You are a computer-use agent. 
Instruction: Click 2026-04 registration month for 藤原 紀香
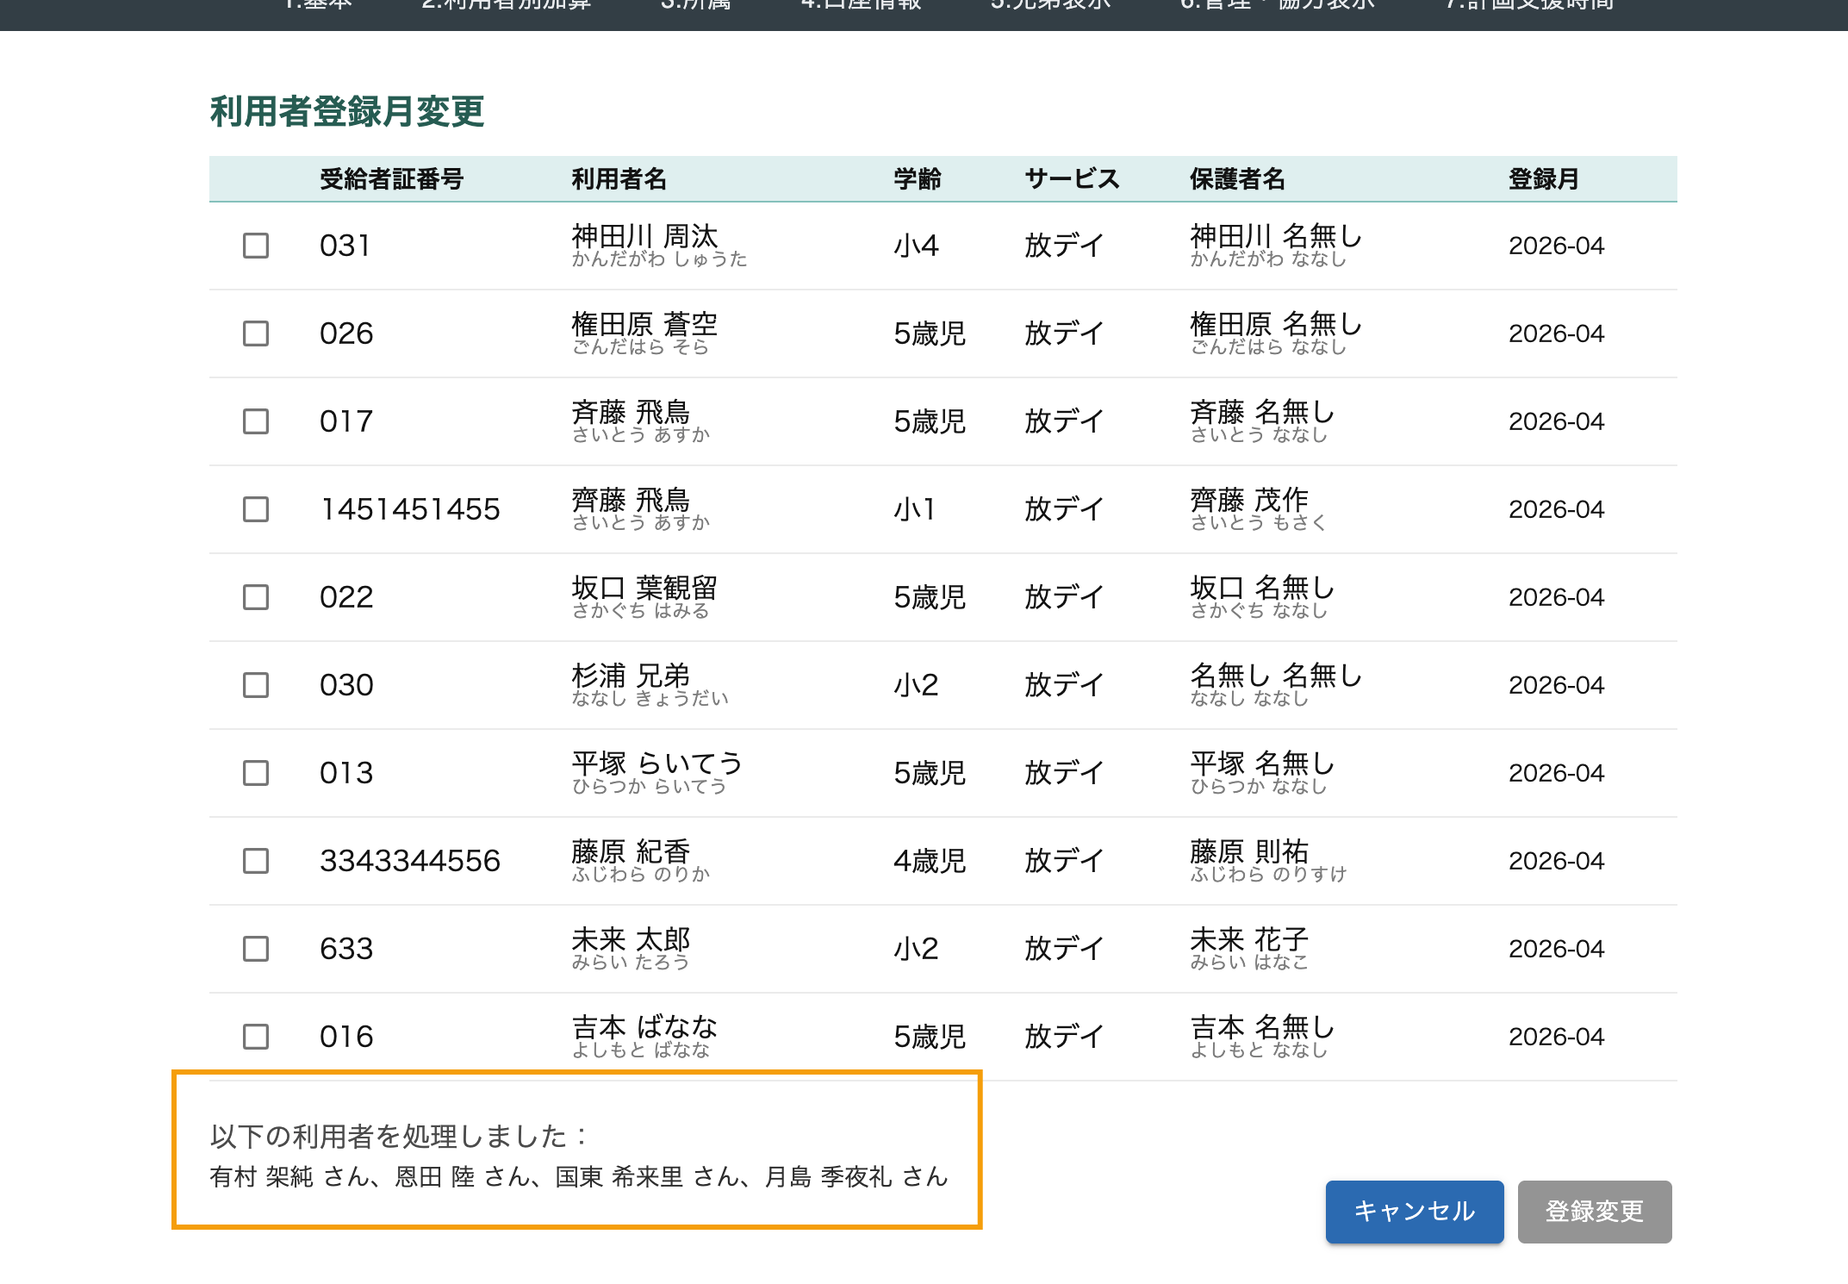click(x=1556, y=861)
